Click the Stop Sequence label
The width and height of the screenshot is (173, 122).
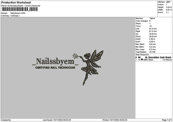point(142,55)
